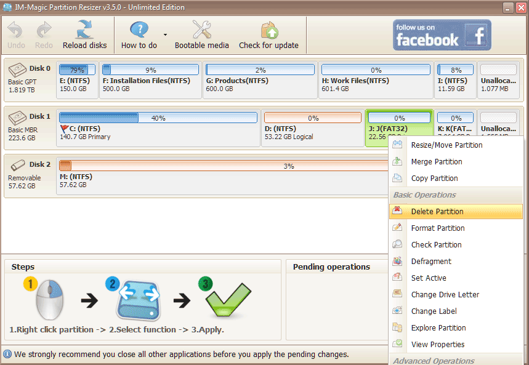529x365 pixels.
Task: Choose Resize/Move Partition from context menu
Action: tap(456, 145)
